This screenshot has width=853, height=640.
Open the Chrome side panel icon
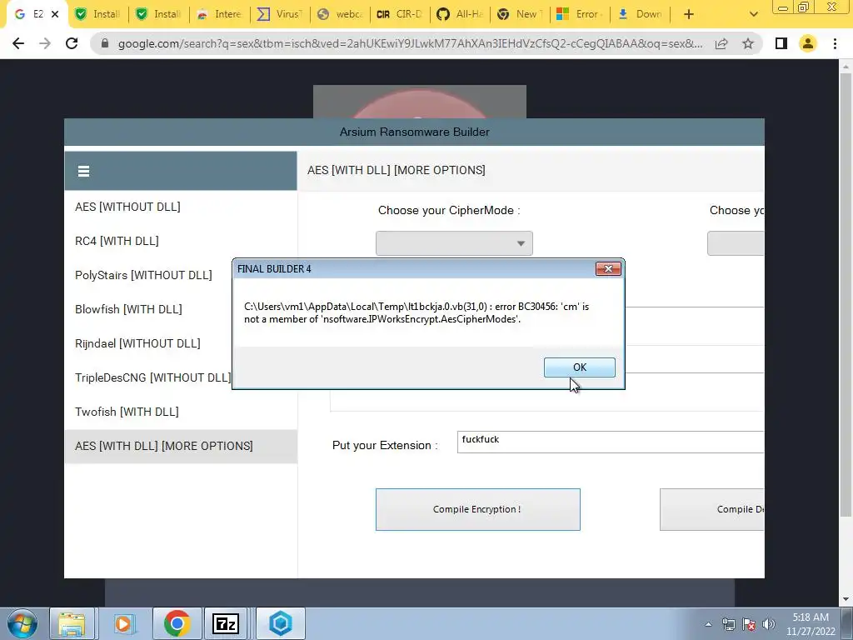click(x=781, y=43)
